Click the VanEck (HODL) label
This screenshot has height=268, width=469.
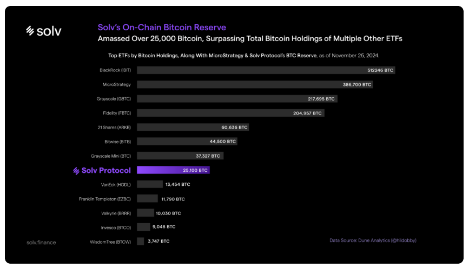click(x=116, y=184)
